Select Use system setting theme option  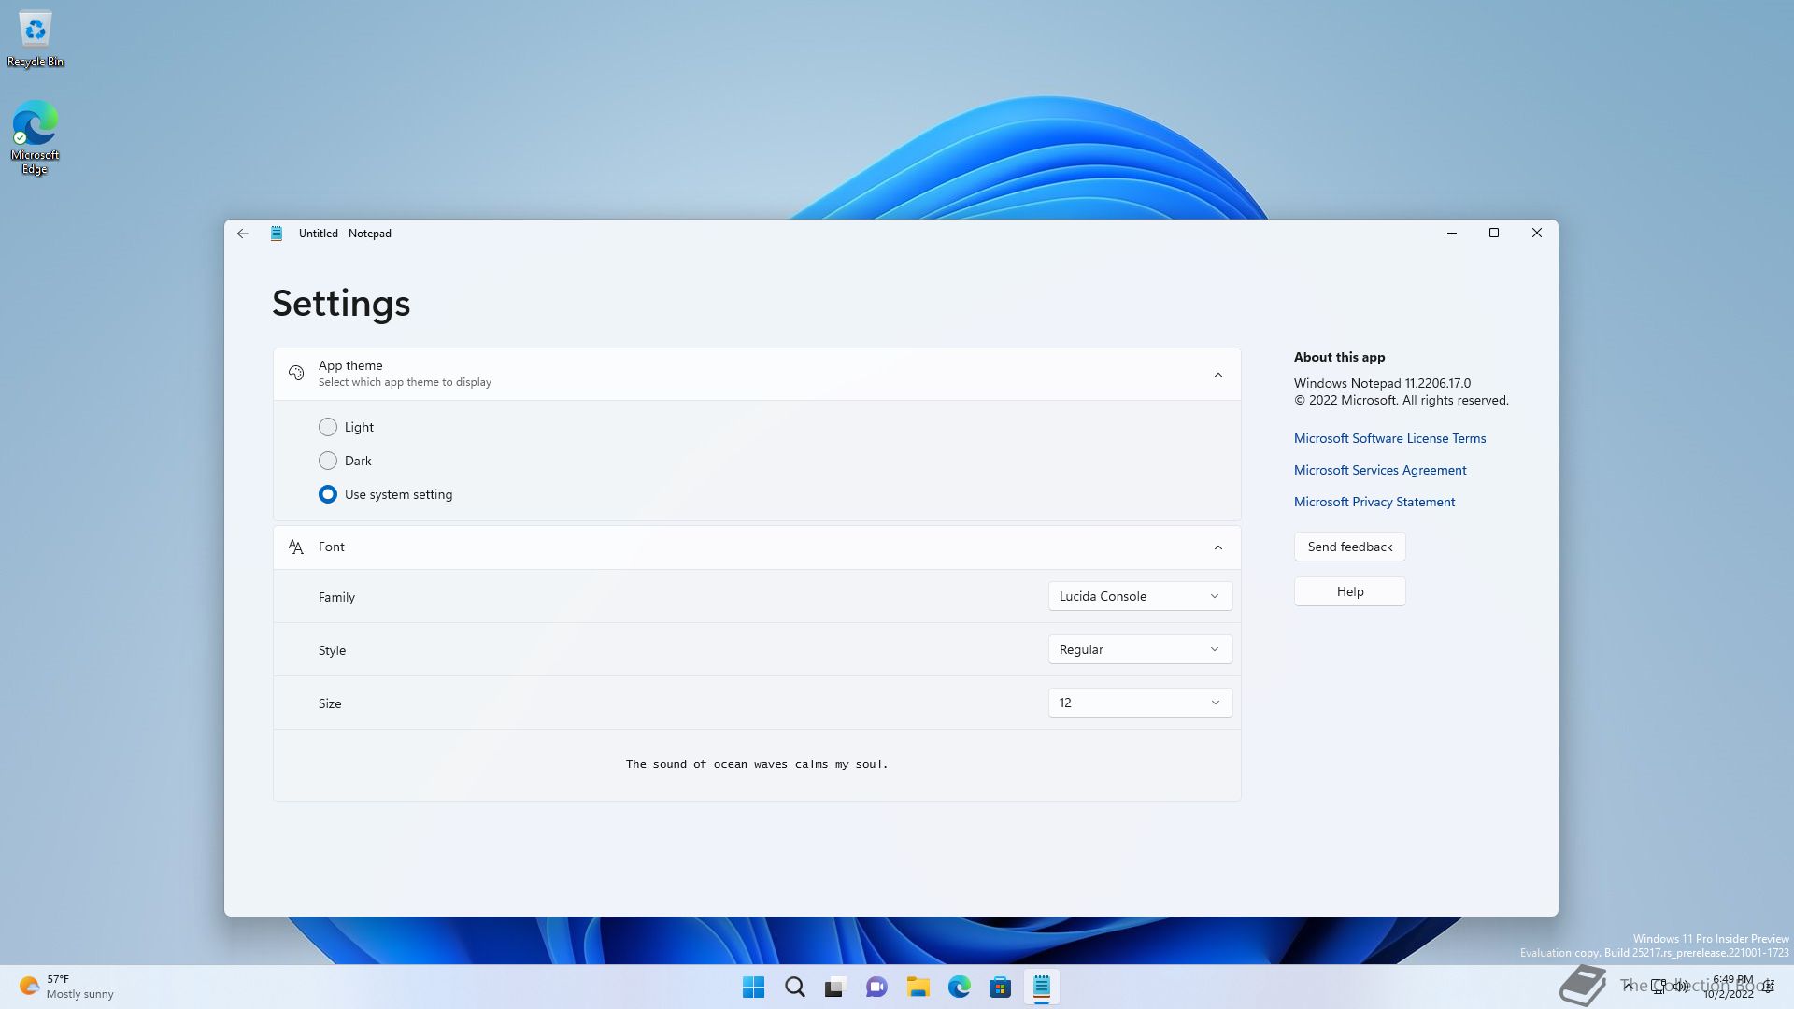pos(328,494)
